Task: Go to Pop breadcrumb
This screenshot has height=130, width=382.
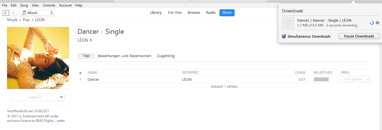Action: pyautogui.click(x=26, y=20)
